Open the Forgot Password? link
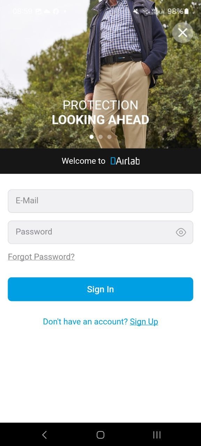The height and width of the screenshot is (446, 201). pyautogui.click(x=41, y=257)
